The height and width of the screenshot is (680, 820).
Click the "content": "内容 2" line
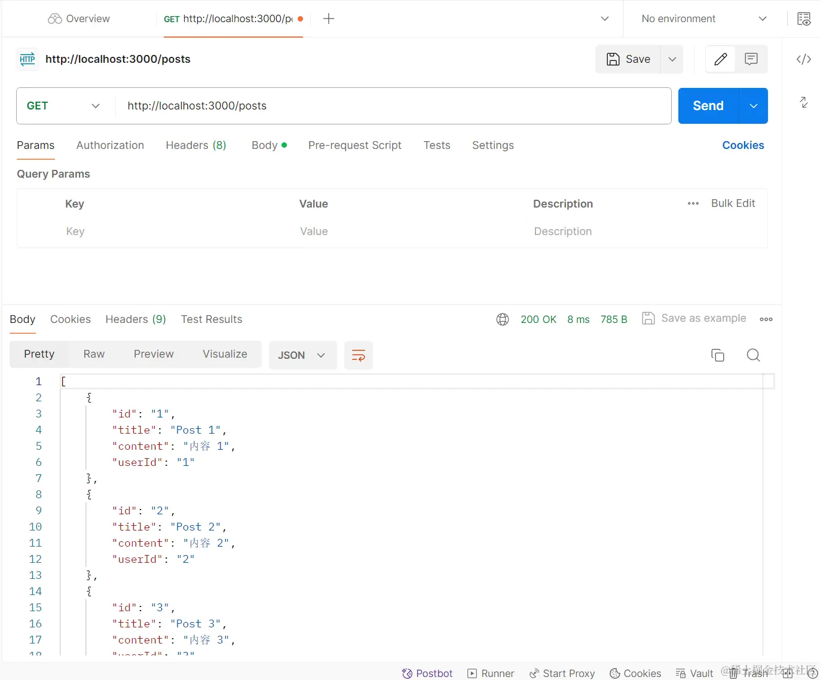pyautogui.click(x=173, y=543)
